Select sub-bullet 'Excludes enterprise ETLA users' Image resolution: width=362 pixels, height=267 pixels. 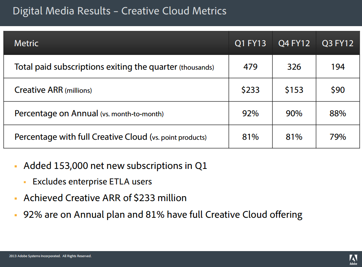click(x=92, y=182)
